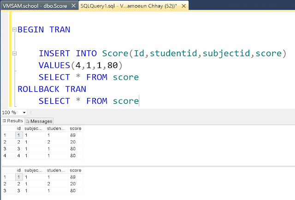Open the 100 % zoom dropdown
The width and height of the screenshot is (295, 200).
tap(24, 112)
